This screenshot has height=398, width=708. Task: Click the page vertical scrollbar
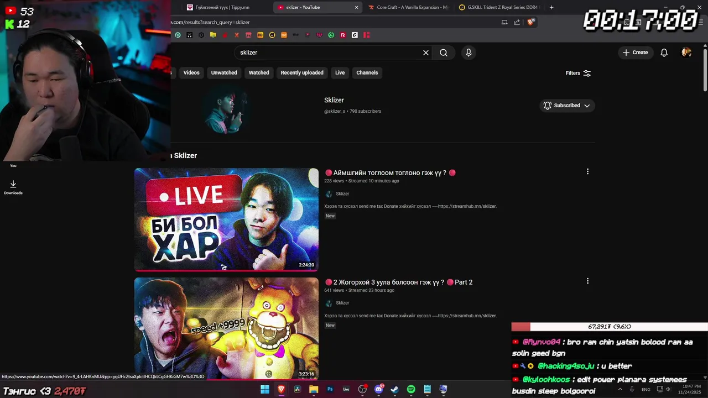tap(705, 71)
